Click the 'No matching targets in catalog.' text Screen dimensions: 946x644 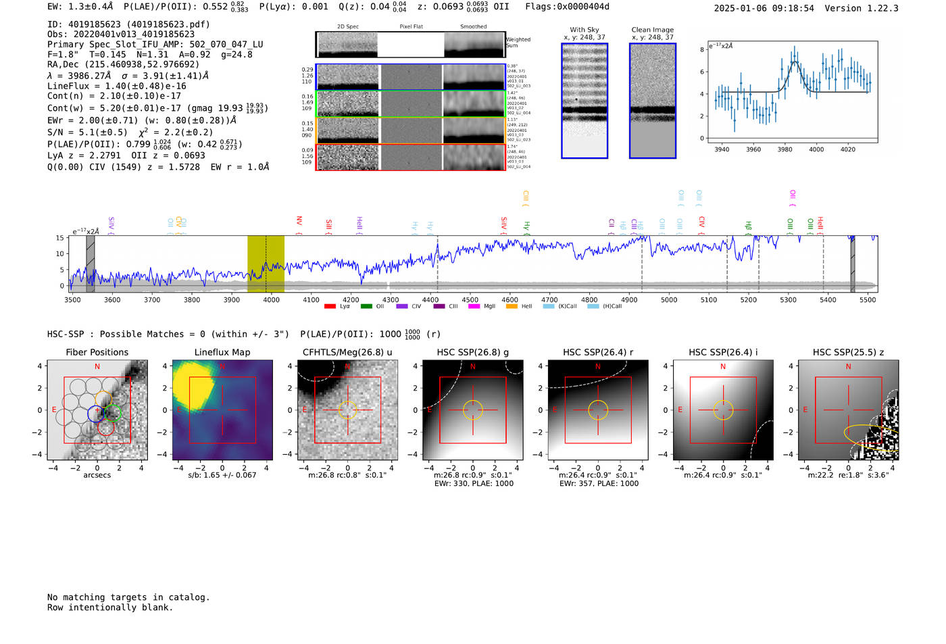(x=128, y=597)
